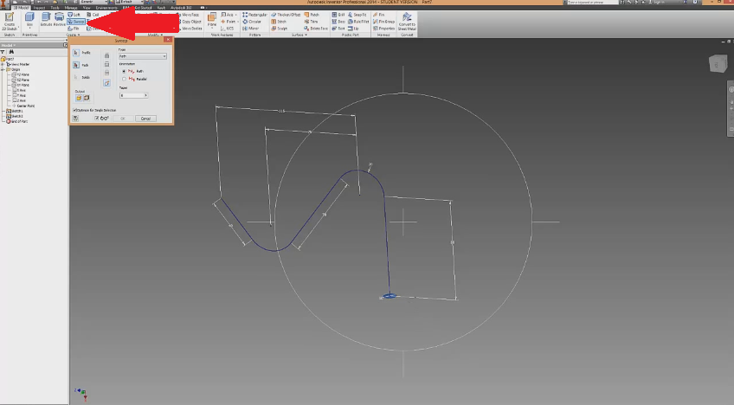The image size is (734, 405).
Task: Switch to the Tools ribbon tab
Action: 55,8
